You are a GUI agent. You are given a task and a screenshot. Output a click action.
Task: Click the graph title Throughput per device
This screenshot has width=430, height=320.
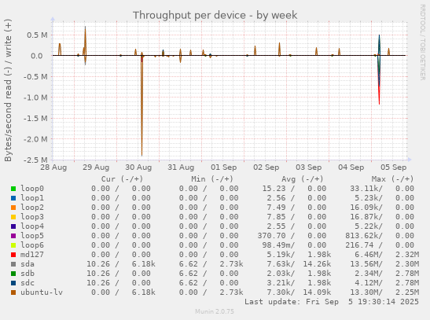pos(215,16)
